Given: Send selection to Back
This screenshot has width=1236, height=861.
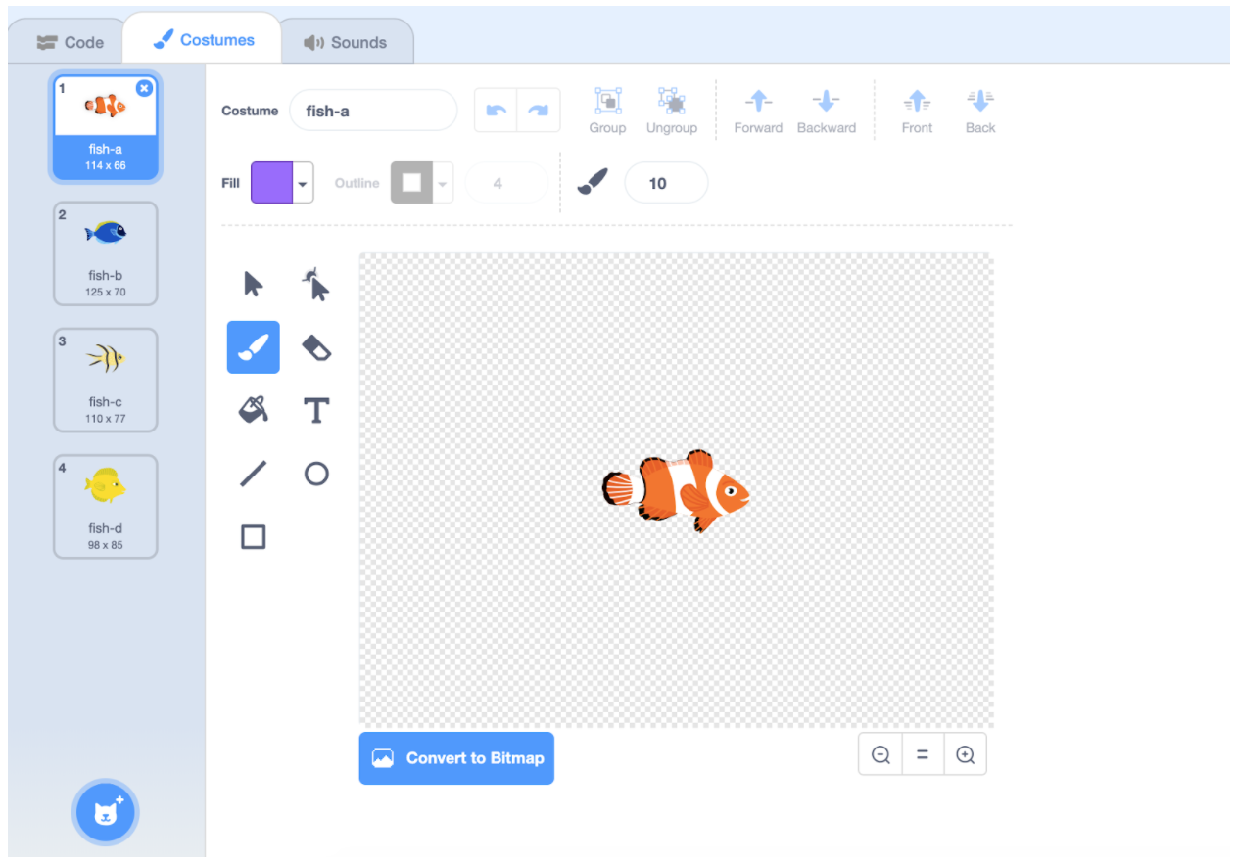Looking at the screenshot, I should pos(980,101).
